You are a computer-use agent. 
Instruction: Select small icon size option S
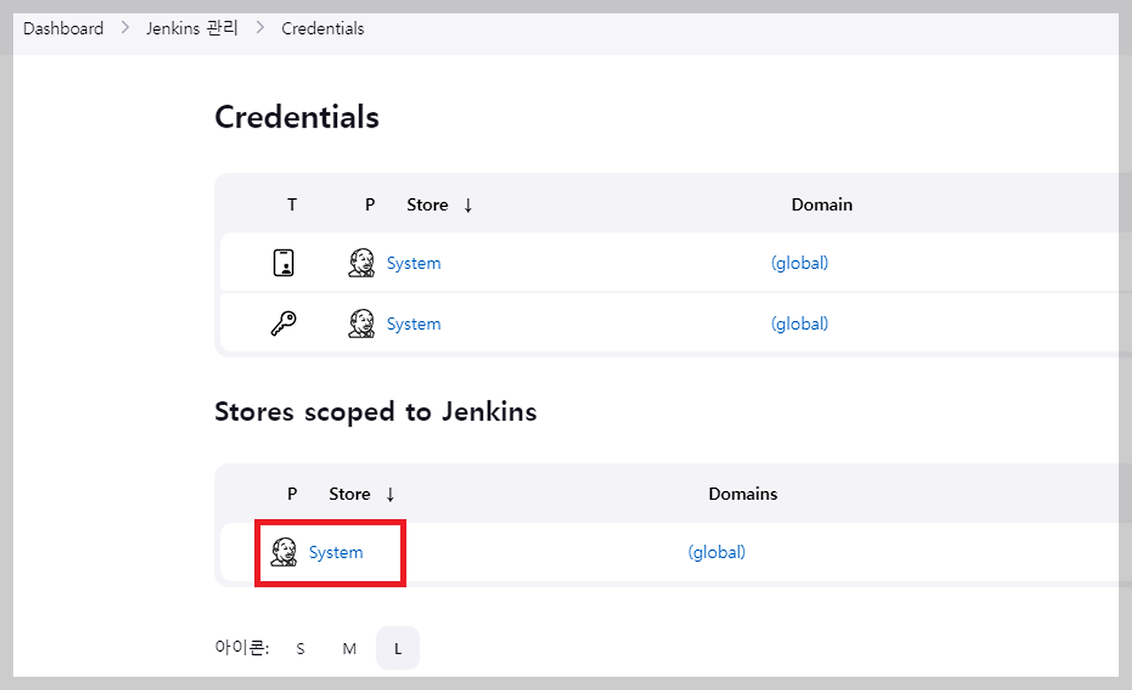pos(300,648)
